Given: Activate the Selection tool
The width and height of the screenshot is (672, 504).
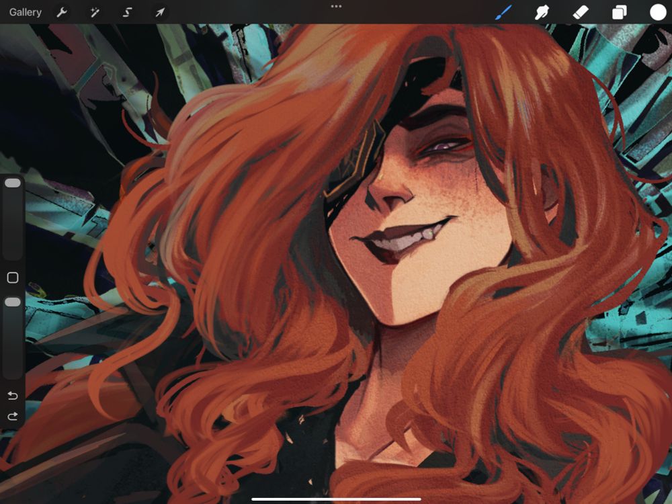Looking at the screenshot, I should 127,12.
